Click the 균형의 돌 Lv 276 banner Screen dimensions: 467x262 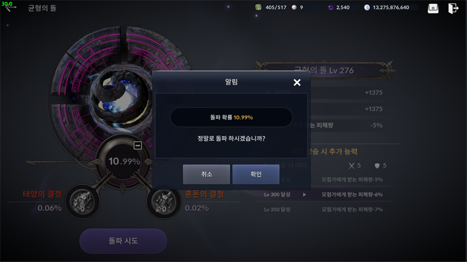324,70
